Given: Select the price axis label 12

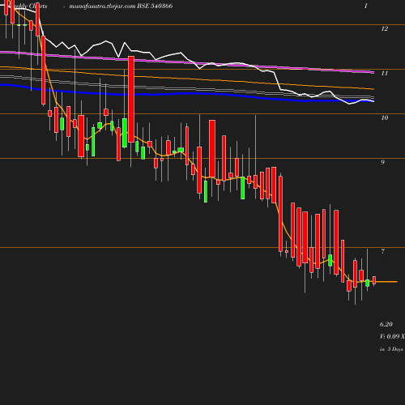Looking at the screenshot, I should (x=385, y=28).
